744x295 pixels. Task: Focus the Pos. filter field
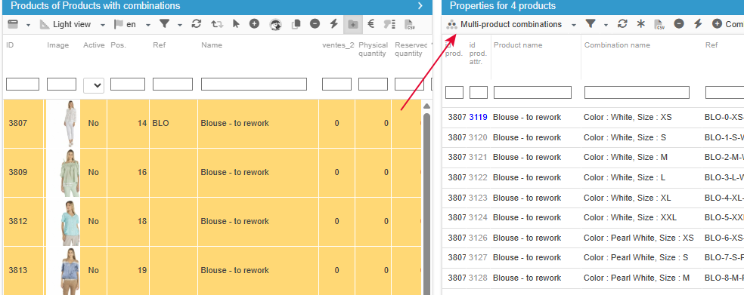point(128,85)
